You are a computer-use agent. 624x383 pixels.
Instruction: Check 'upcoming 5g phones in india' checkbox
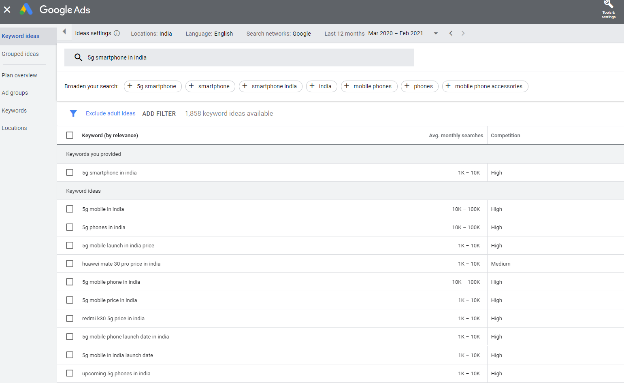tap(70, 373)
